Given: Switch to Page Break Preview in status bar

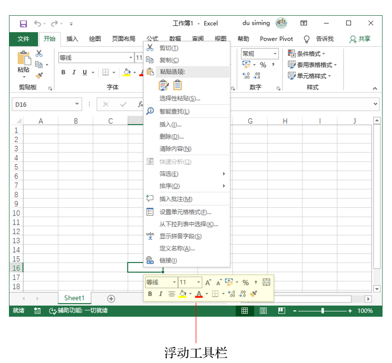Looking at the screenshot, I should click(x=282, y=311).
